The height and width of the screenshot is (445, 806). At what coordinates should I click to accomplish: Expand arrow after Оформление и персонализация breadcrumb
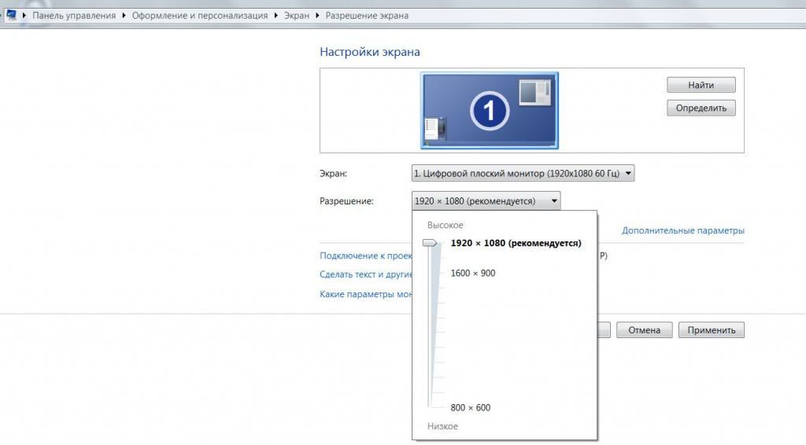276,16
